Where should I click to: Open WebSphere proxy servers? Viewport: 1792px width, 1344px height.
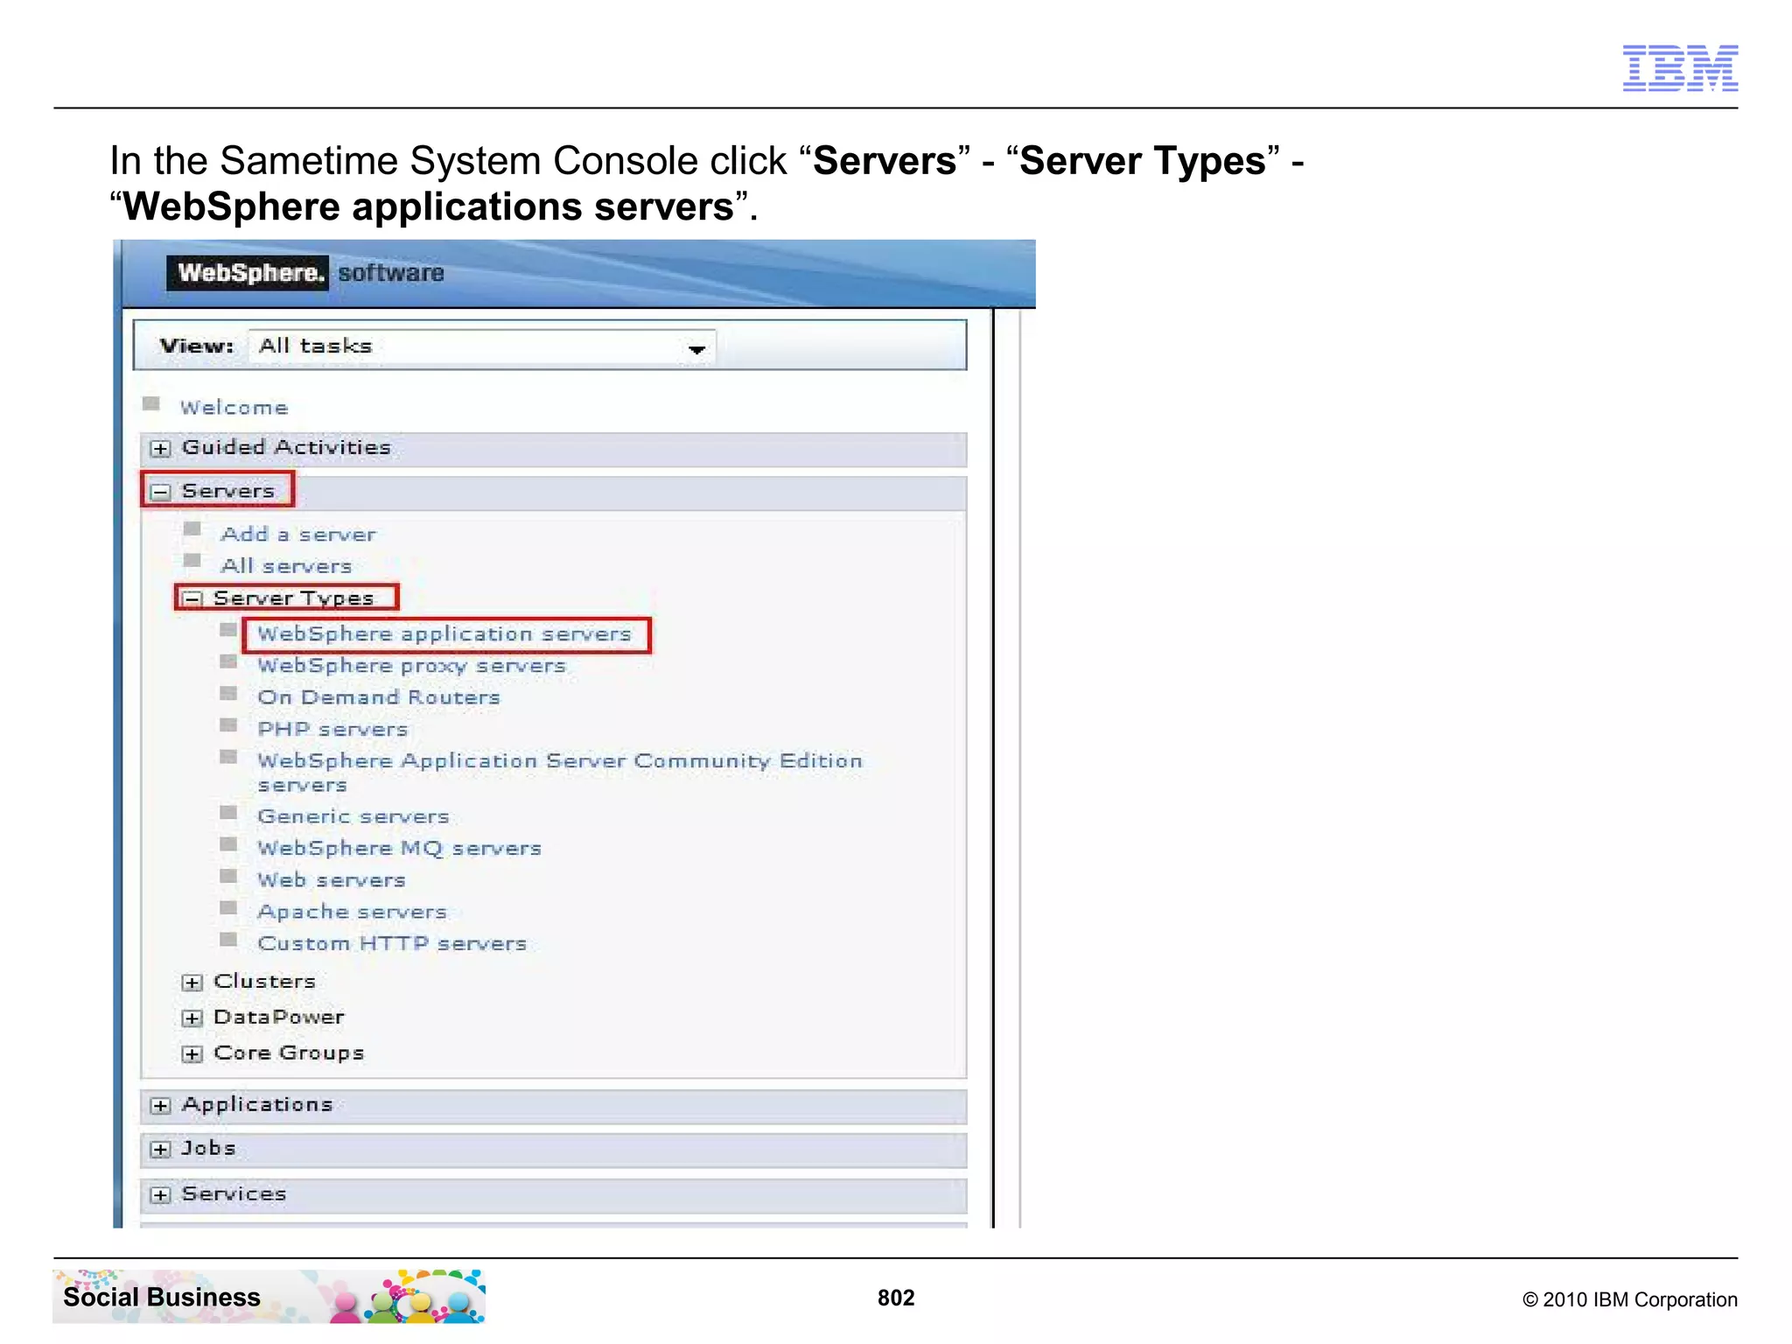point(411,666)
